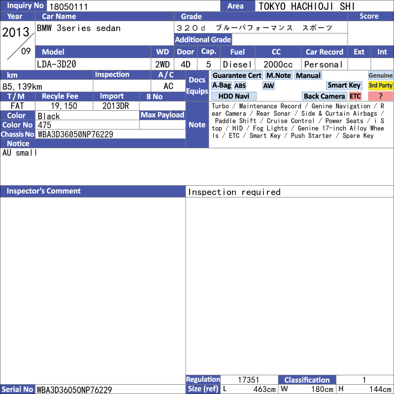Click the yellow 3rd Party legend
This screenshot has width=394, height=394.
pos(380,85)
